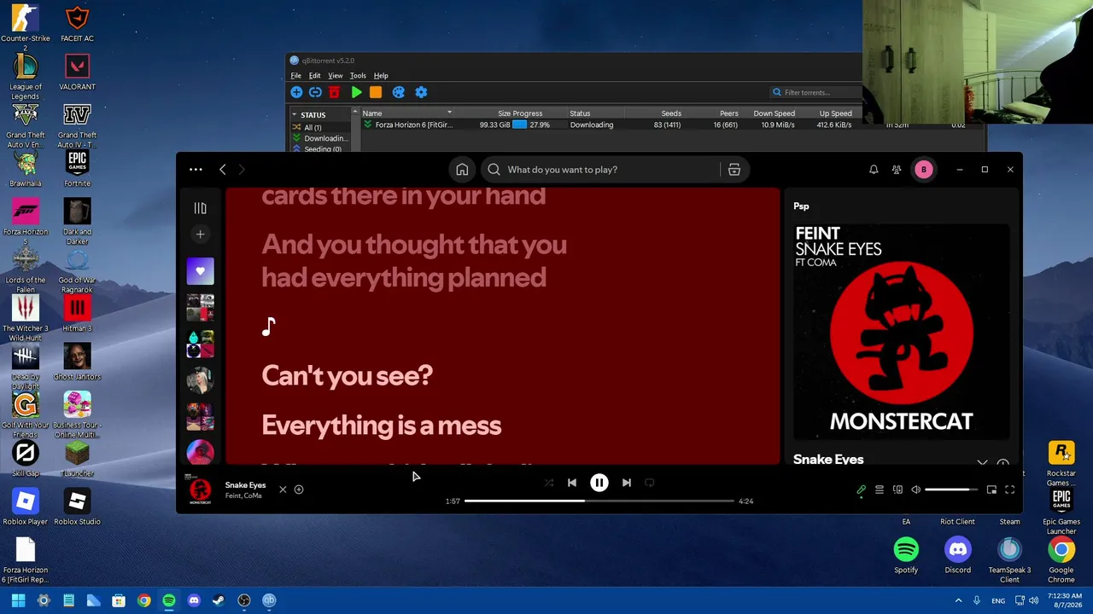This screenshot has width=1093, height=614.
Task: Open Snake Eyes title in Now Playing panel
Action: pyautogui.click(x=828, y=459)
